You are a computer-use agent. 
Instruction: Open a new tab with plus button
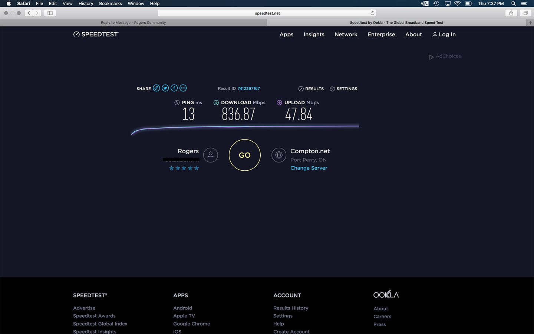(530, 23)
